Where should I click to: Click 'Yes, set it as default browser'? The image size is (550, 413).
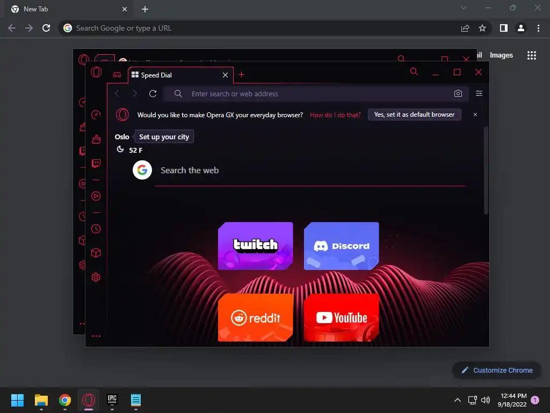(414, 115)
